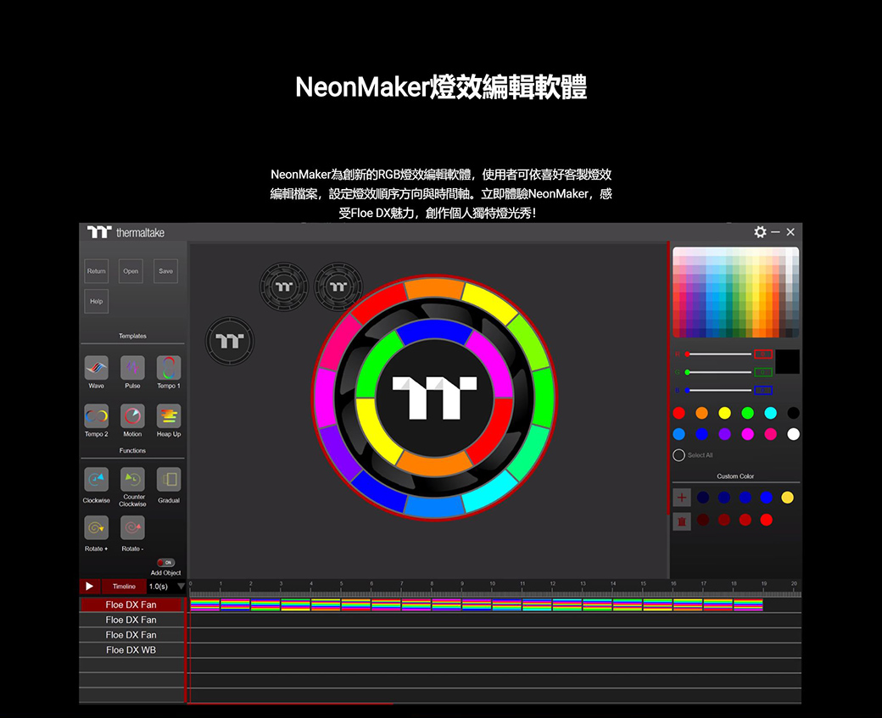Screen dimensions: 882x718
Task: Enable the Select All radio button
Action: (x=678, y=455)
